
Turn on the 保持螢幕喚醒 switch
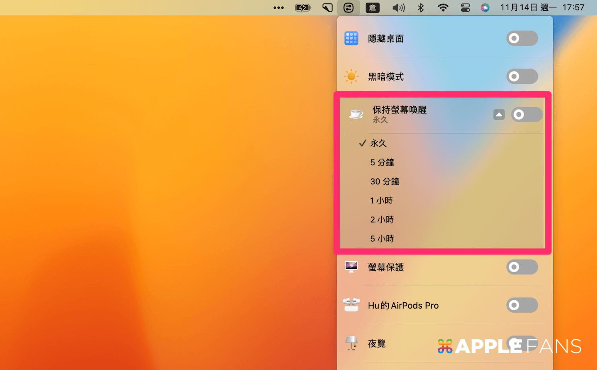click(x=527, y=114)
